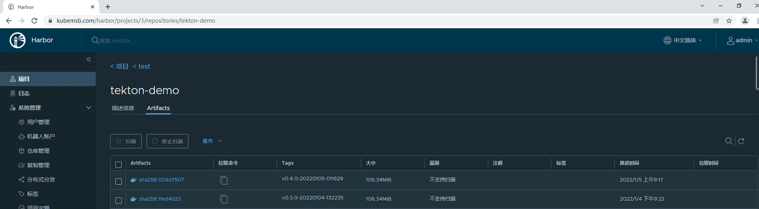Refresh the artifacts list
759x209 pixels.
(x=741, y=141)
